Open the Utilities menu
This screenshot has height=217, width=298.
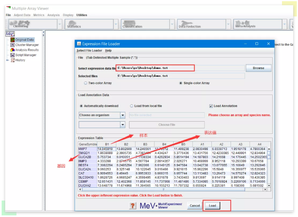(x=81, y=15)
